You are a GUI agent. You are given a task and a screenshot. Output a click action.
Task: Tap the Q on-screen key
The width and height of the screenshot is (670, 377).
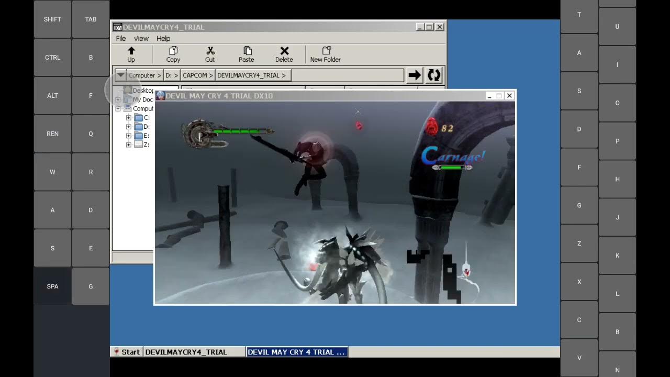91,134
